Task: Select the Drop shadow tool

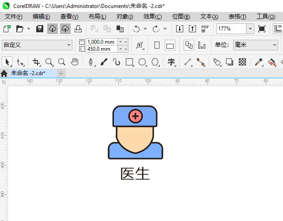Action: pos(230,62)
